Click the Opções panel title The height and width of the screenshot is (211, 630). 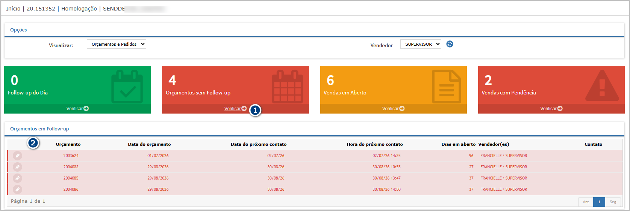coord(18,30)
